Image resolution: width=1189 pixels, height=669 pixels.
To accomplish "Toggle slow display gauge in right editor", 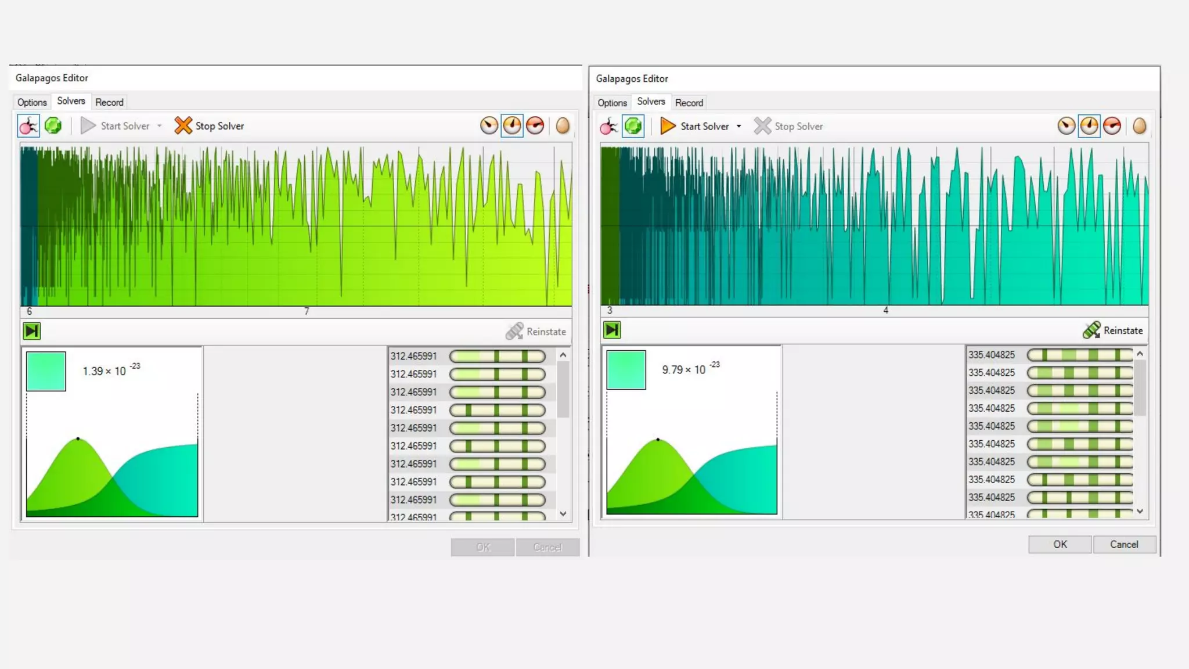I will click(1066, 126).
